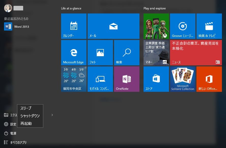Viewport: 226px width, 148px height.
Task: Launch the 新しい Office tile
Action: pos(209,79)
